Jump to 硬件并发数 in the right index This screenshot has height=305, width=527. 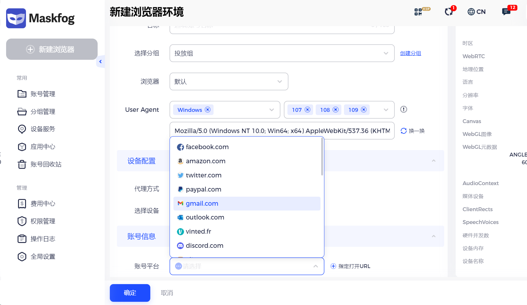(x=476, y=235)
